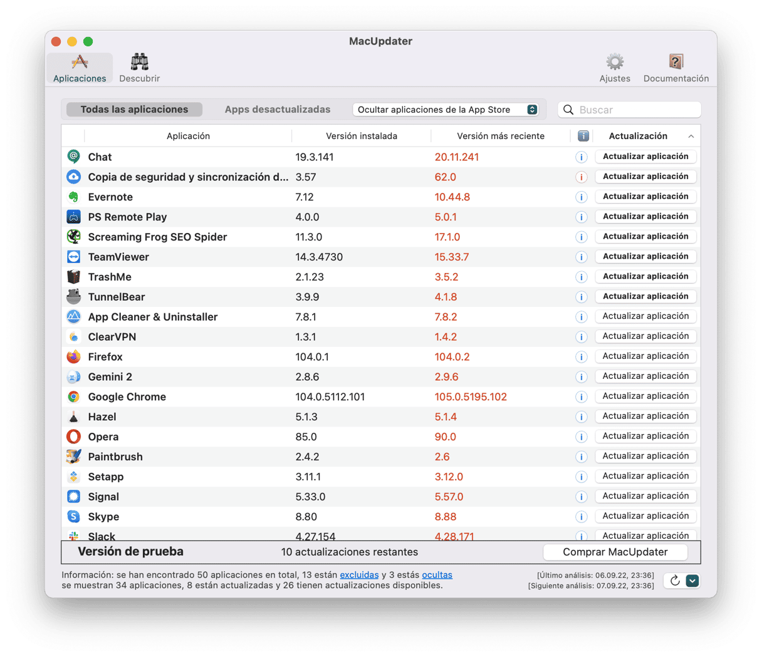The width and height of the screenshot is (762, 657).
Task: Open Ajustes gear settings
Action: point(615,68)
